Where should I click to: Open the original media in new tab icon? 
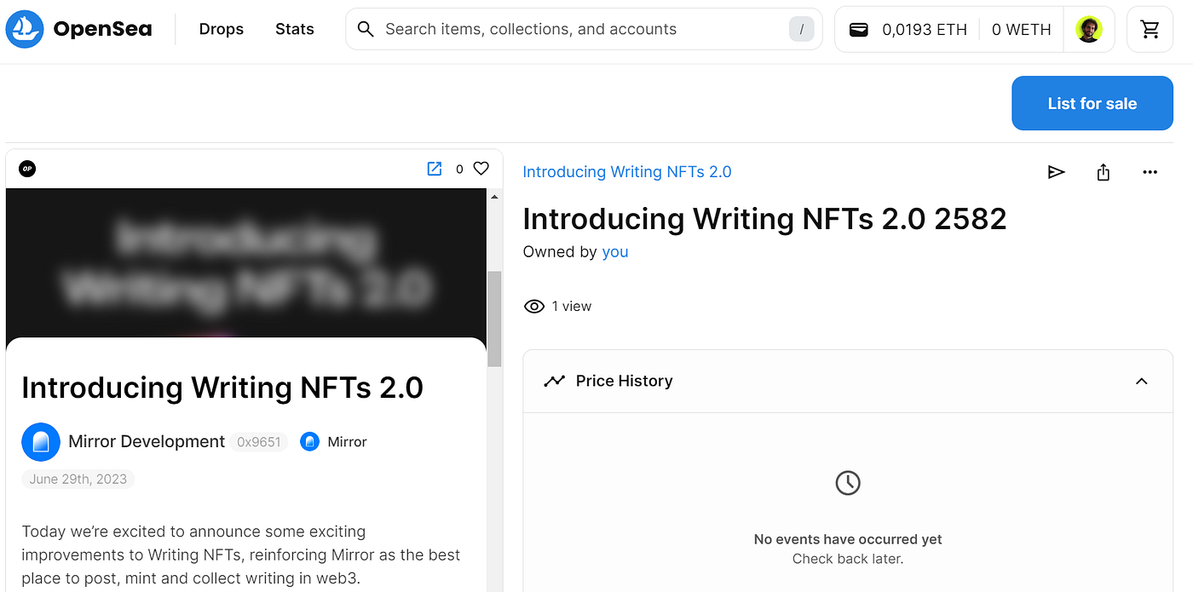[435, 169]
